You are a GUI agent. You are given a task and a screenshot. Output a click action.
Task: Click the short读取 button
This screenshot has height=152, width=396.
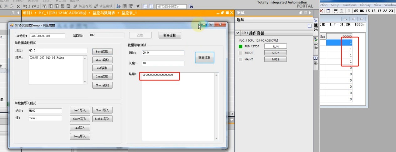point(102,60)
